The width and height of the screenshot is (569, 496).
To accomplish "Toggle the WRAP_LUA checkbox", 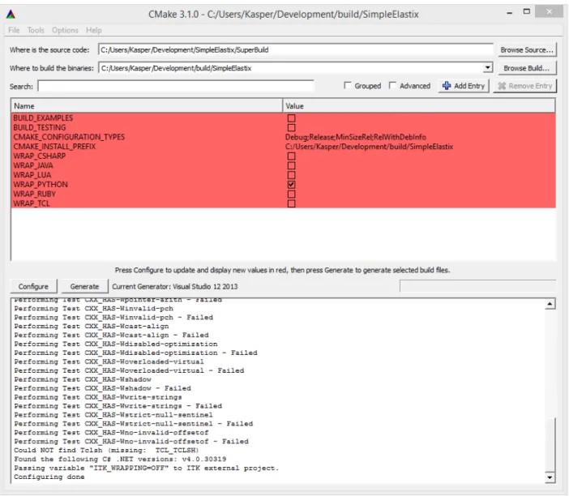I will (292, 175).
